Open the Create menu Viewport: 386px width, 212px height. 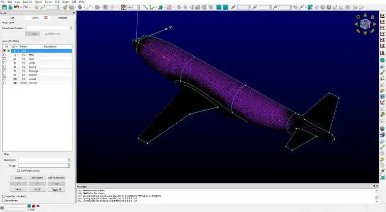click(48, 2)
